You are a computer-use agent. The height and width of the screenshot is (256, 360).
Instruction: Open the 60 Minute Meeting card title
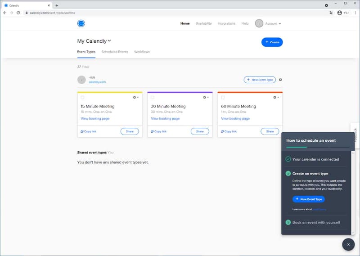tap(238, 106)
